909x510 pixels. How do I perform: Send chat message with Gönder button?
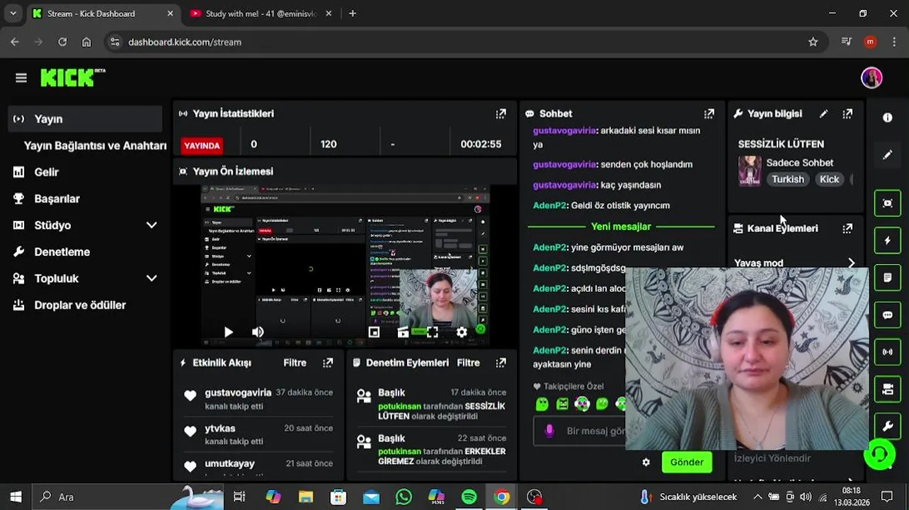(x=687, y=462)
